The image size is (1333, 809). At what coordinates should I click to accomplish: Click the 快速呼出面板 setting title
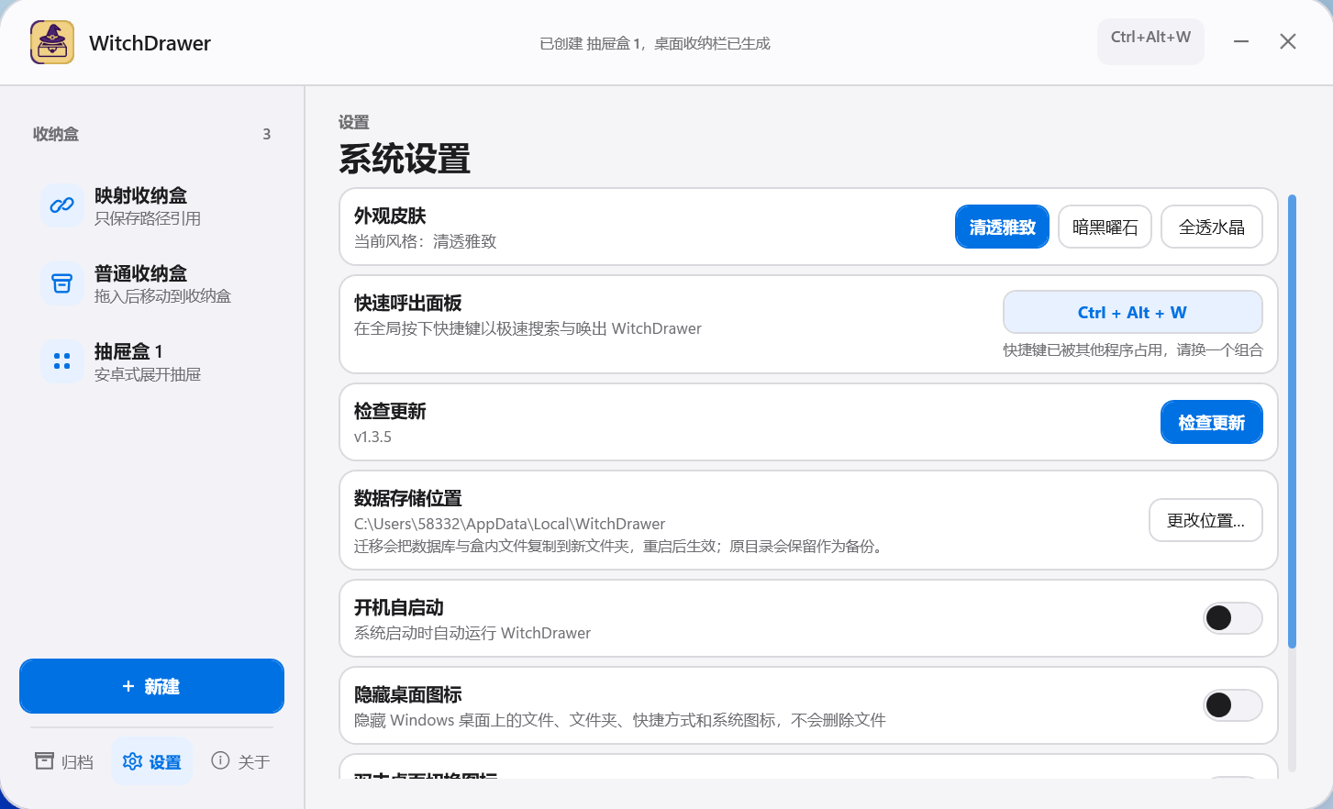point(407,303)
